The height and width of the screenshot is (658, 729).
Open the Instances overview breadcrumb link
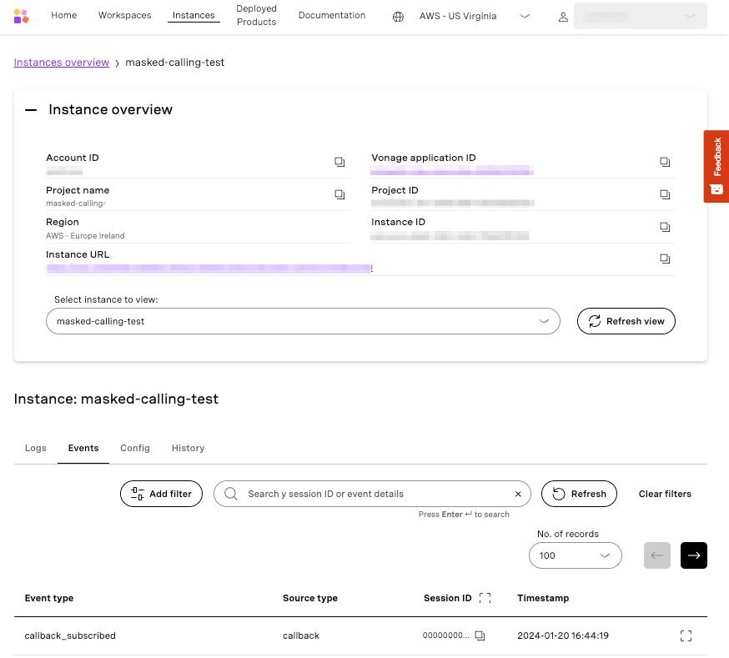click(60, 62)
